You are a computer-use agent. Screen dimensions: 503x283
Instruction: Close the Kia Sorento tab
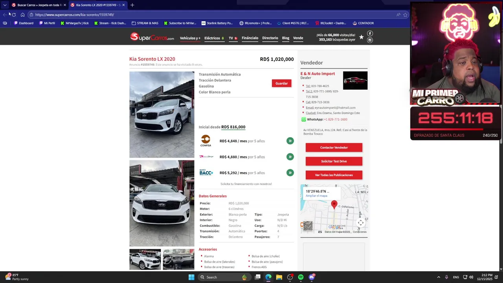pyautogui.click(x=123, y=5)
